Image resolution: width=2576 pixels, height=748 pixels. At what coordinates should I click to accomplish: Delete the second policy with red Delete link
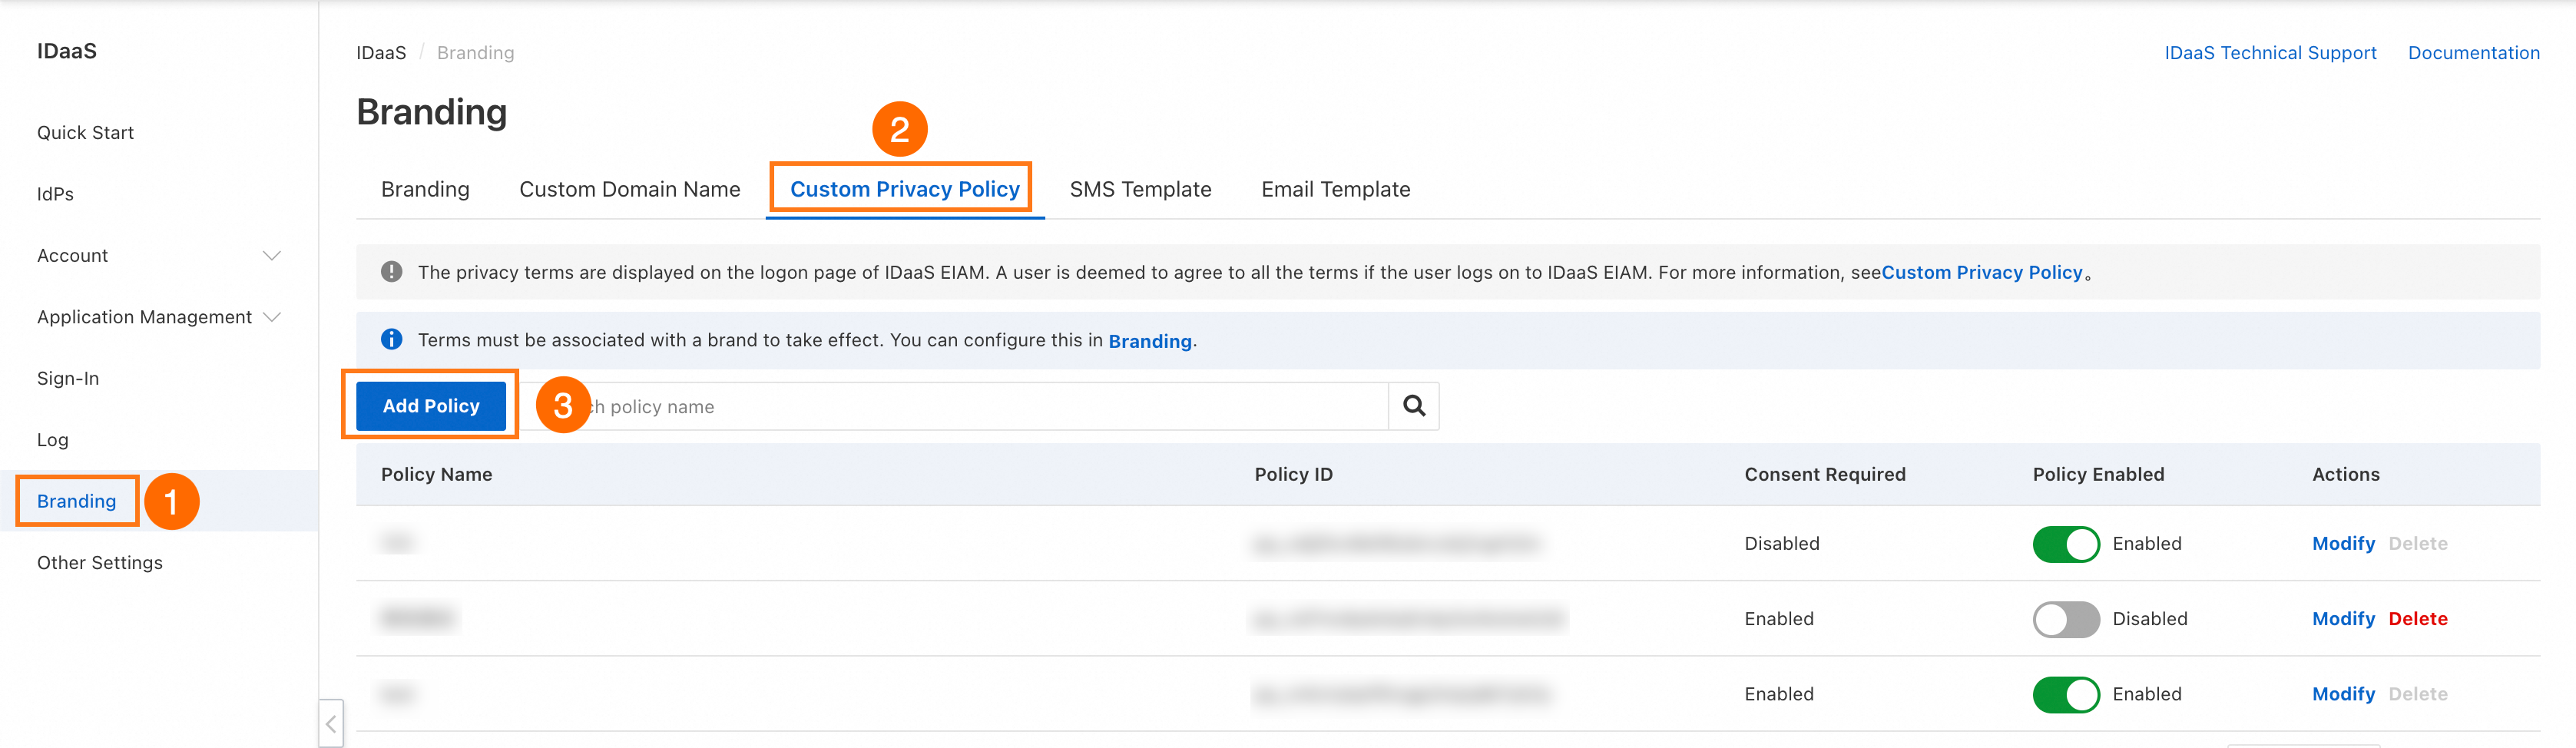tap(2418, 619)
